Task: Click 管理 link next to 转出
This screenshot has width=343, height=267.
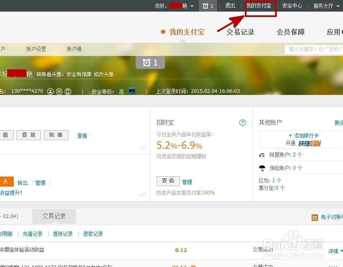Action: tap(41, 183)
